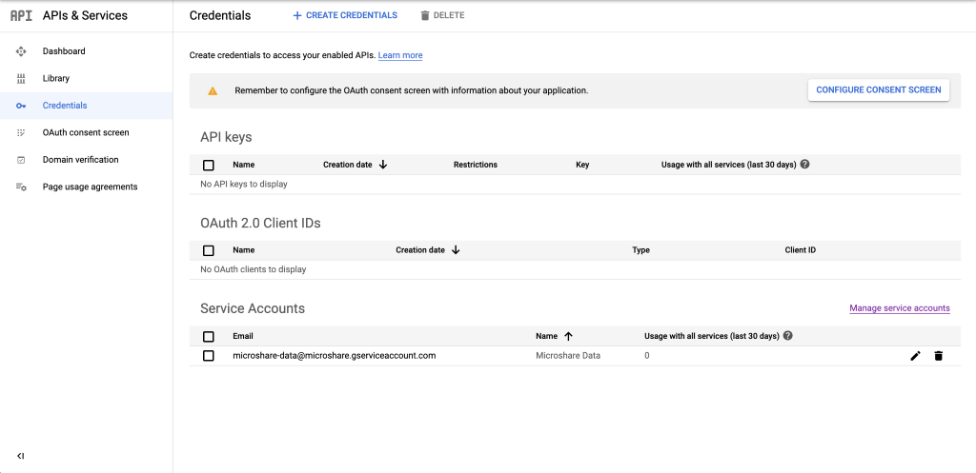Check the microshare-data service account row checkbox
This screenshot has height=473, width=976.
(209, 355)
